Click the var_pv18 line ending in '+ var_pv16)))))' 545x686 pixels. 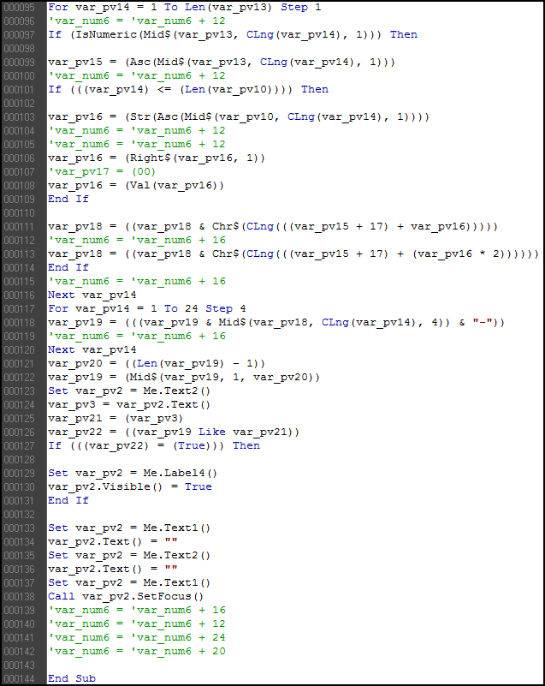tap(273, 226)
